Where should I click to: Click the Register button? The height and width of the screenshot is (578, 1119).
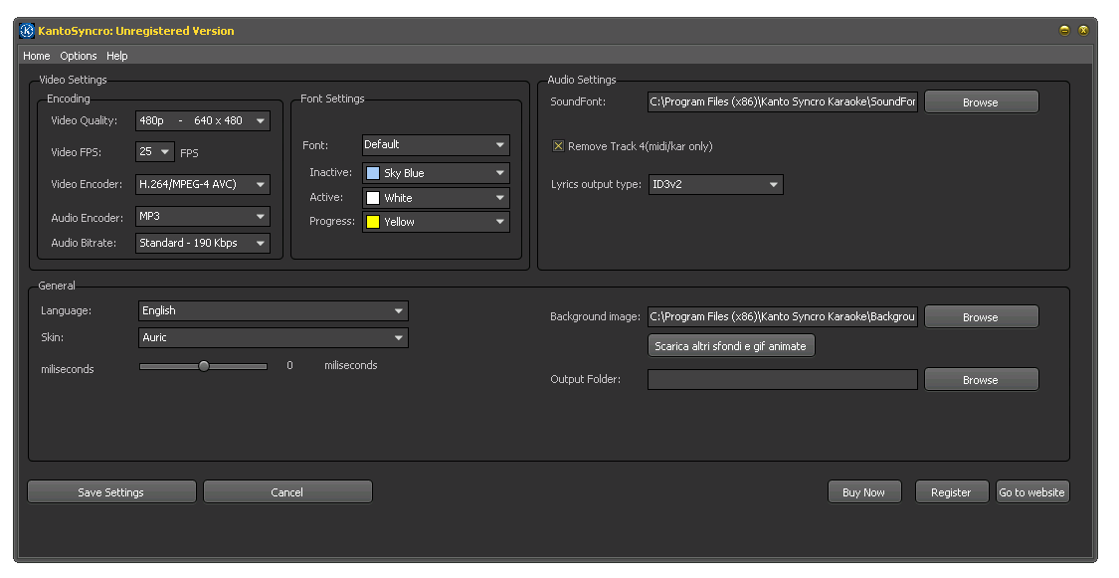point(951,491)
